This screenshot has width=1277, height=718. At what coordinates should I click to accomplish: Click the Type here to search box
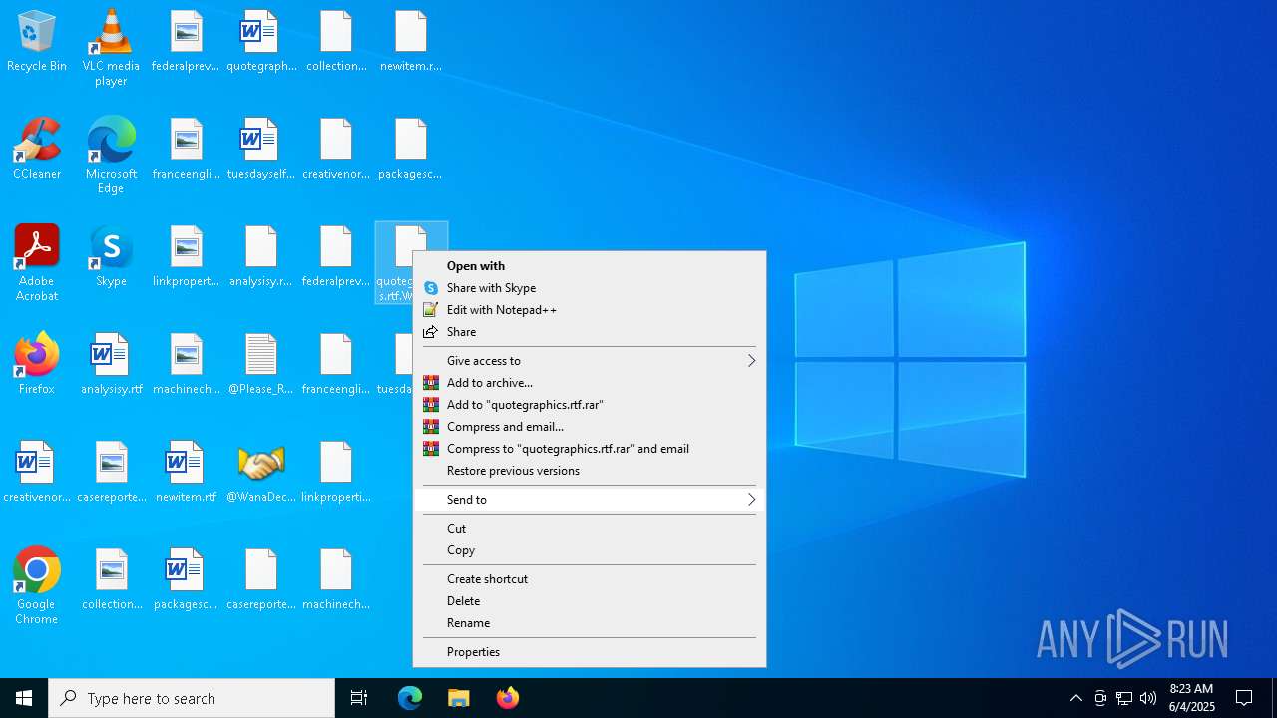pyautogui.click(x=192, y=698)
